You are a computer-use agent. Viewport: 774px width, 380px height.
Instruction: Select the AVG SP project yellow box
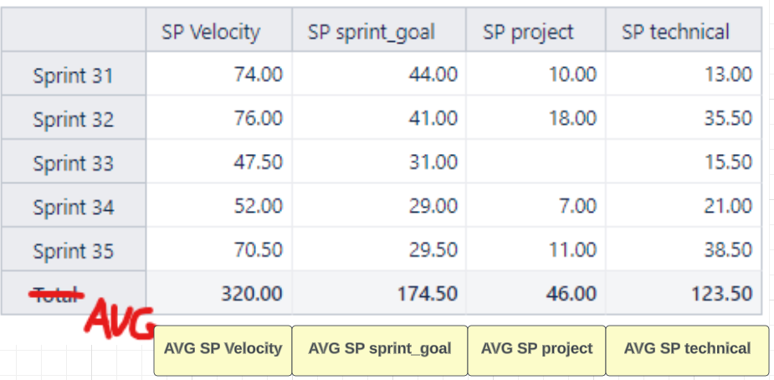(536, 351)
